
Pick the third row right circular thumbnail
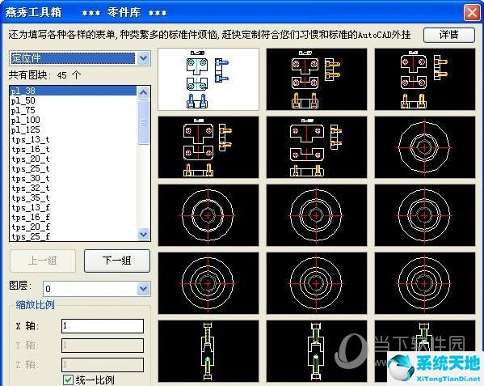tap(425, 215)
